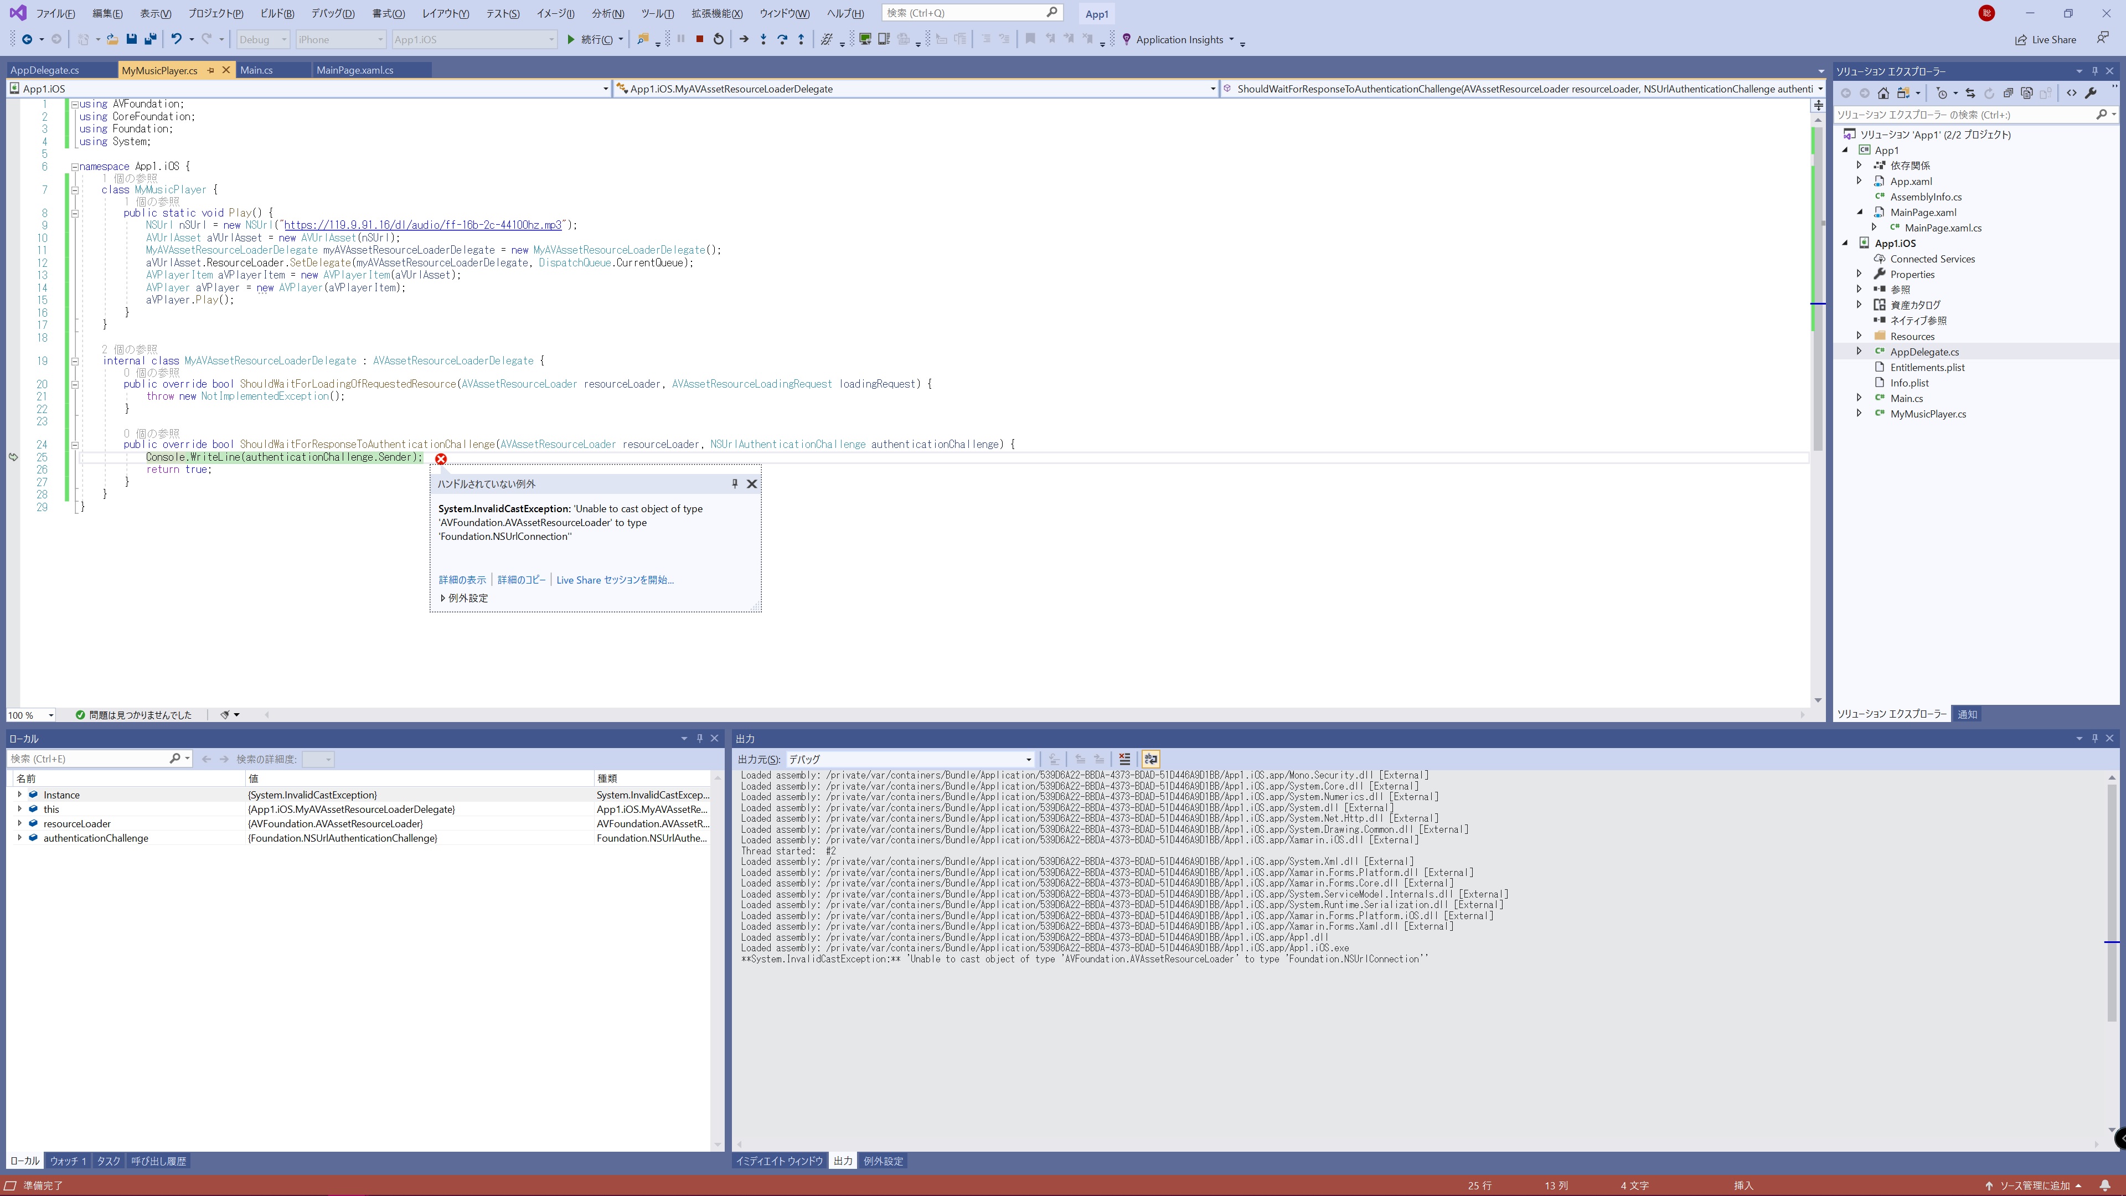
Task: Click the 詳細の表示 link in exception popup
Action: tap(462, 579)
